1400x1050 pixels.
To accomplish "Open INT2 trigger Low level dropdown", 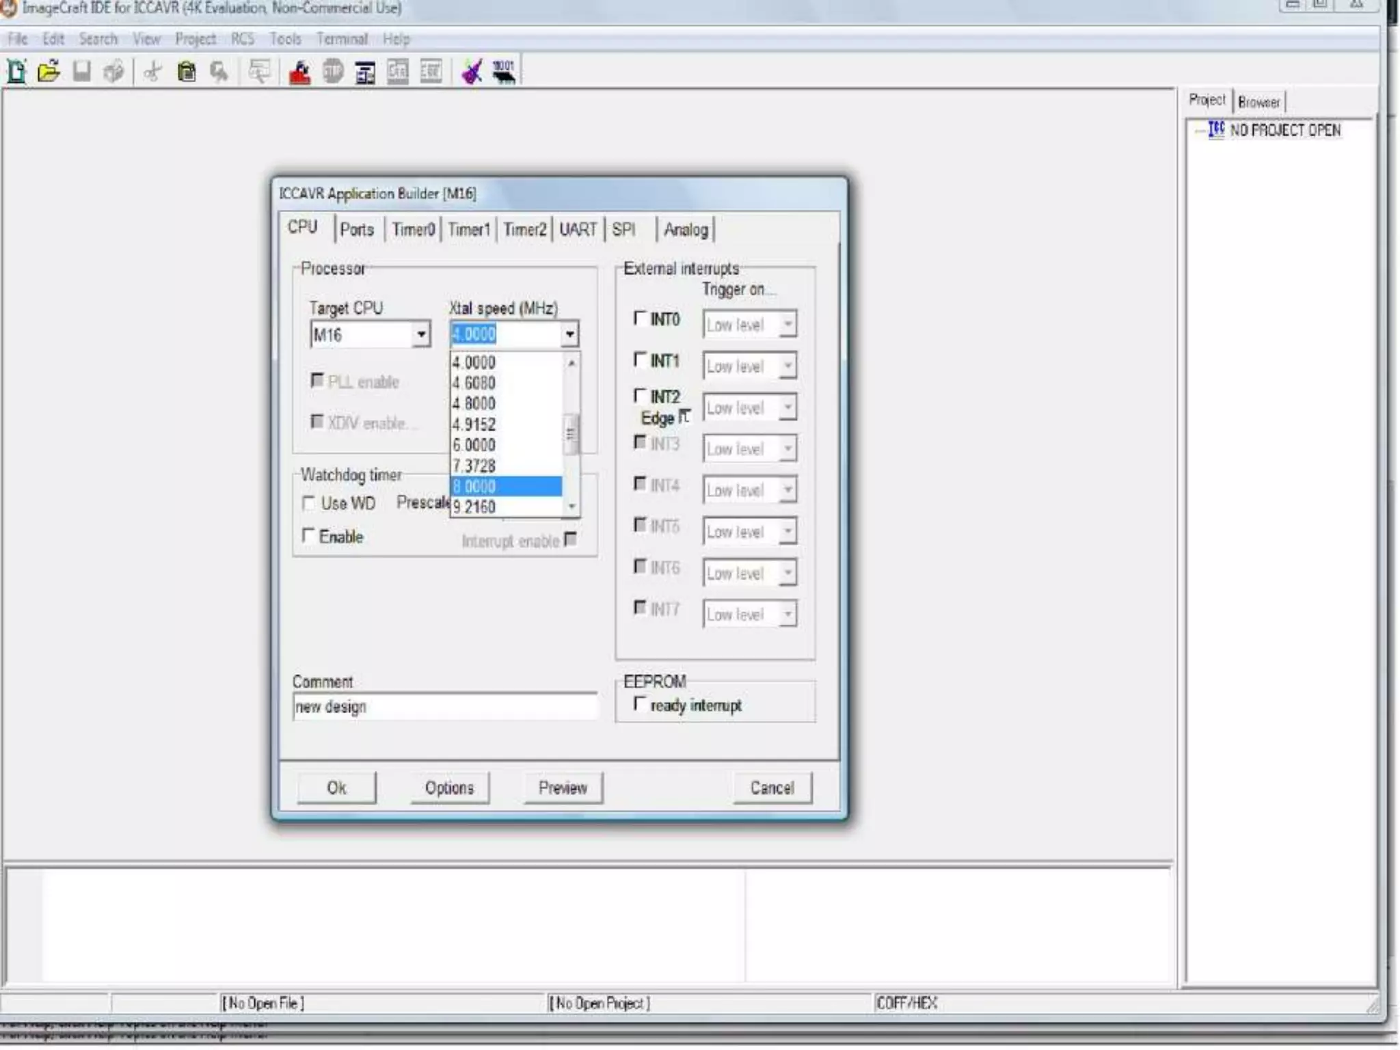I will click(787, 408).
